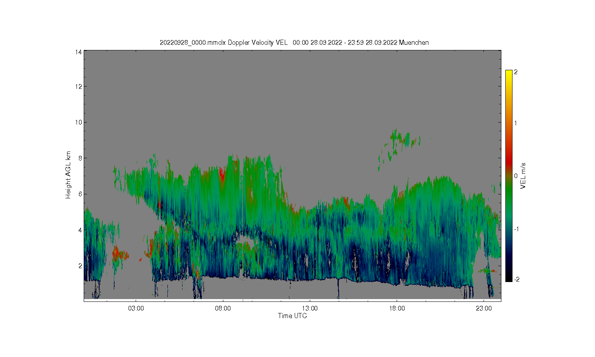Click the 13:00 time tick label

pos(310,308)
